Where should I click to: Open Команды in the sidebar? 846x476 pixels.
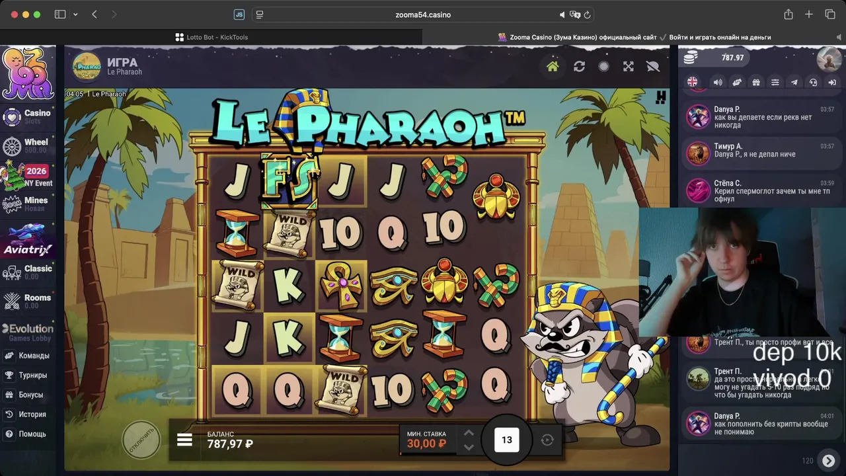(26, 356)
